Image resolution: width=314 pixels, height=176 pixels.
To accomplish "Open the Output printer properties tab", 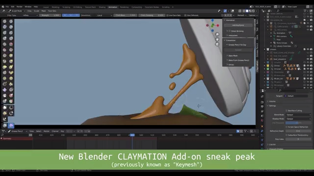I will 262,107.
